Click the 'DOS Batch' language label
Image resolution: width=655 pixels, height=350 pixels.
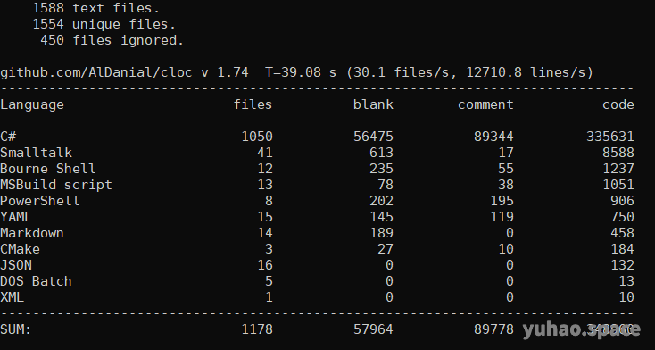point(36,281)
